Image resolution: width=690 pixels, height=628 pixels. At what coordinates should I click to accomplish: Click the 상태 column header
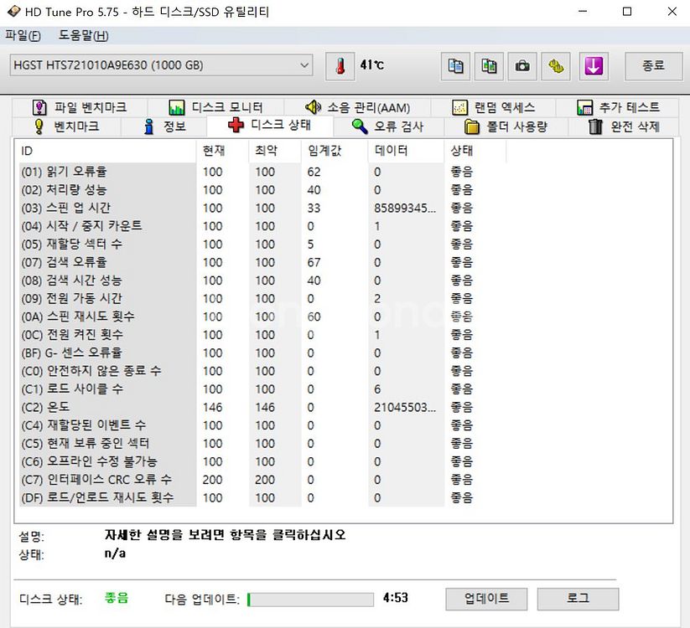pyautogui.click(x=475, y=152)
